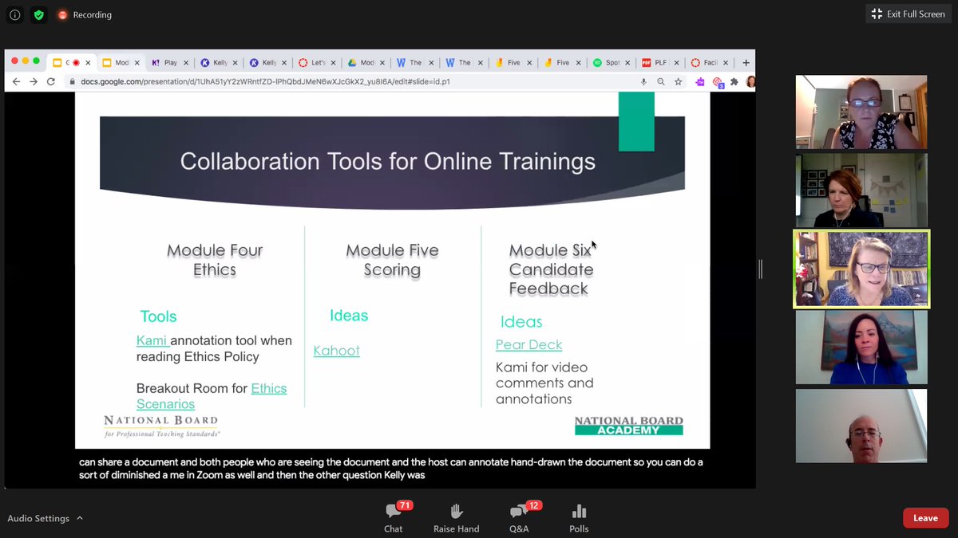Reload the shared browser page
Image resolution: width=958 pixels, height=538 pixels.
tap(51, 81)
